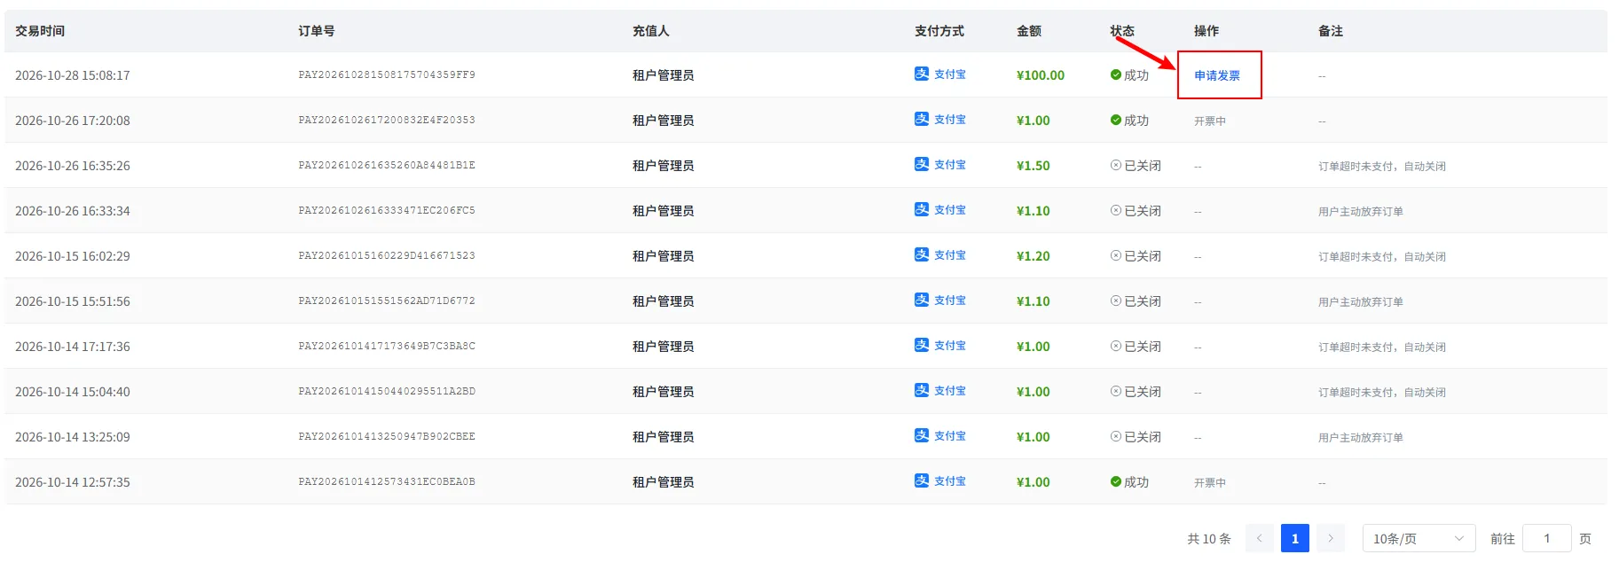
Task: Click the order number starting PAY2026102815
Action: (387, 75)
